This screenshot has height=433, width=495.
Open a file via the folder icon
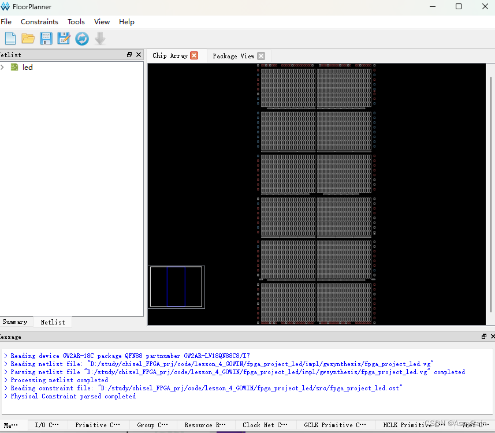[28, 39]
